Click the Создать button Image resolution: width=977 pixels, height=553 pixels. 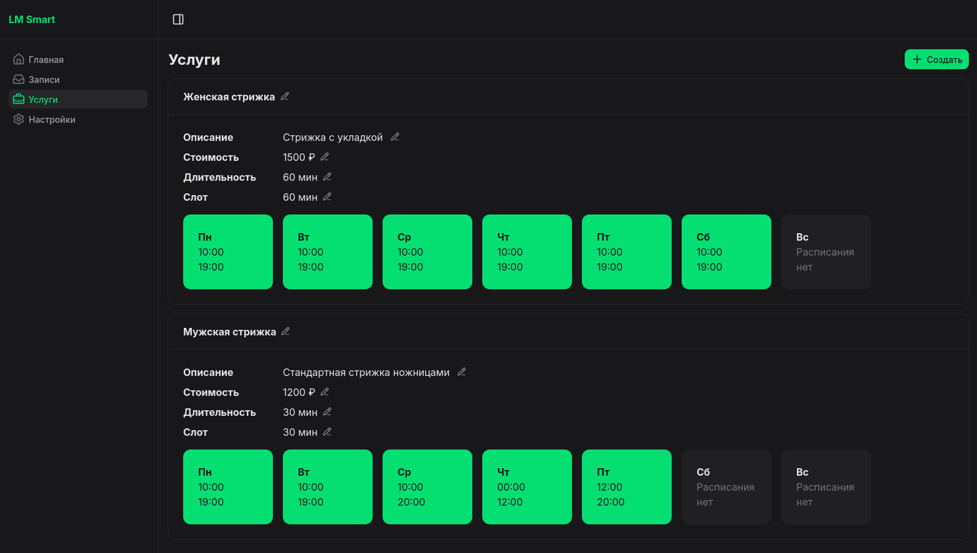tap(936, 59)
